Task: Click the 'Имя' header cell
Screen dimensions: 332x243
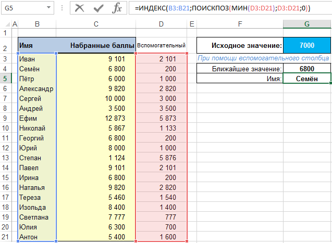Action: [37, 45]
